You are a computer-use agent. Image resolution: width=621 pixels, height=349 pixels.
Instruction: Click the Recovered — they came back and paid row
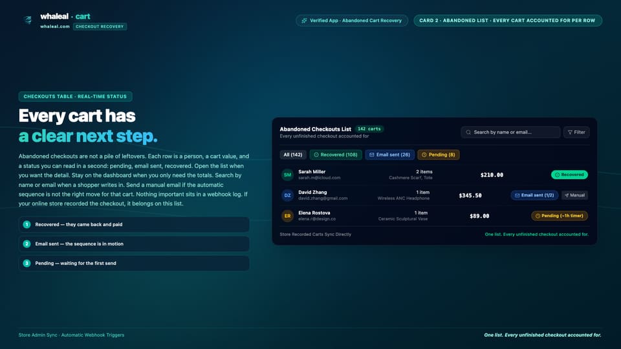point(134,224)
